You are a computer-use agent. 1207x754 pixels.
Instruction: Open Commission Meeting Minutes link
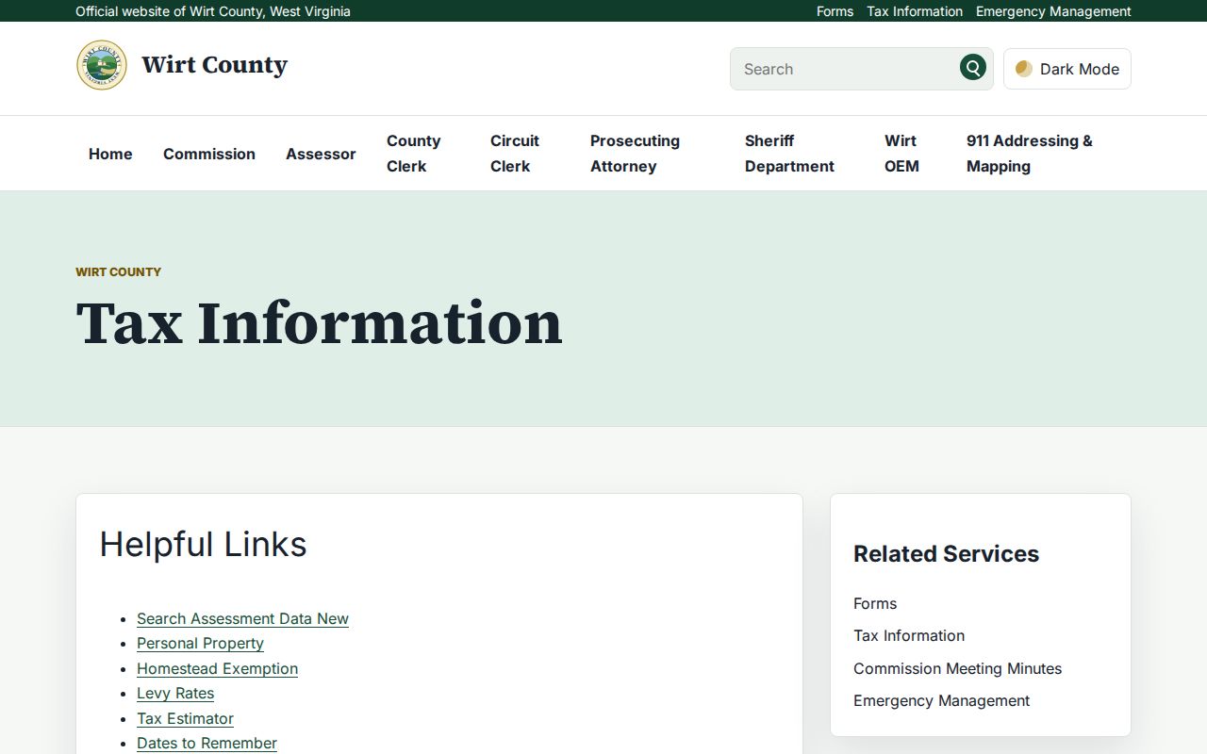957,668
